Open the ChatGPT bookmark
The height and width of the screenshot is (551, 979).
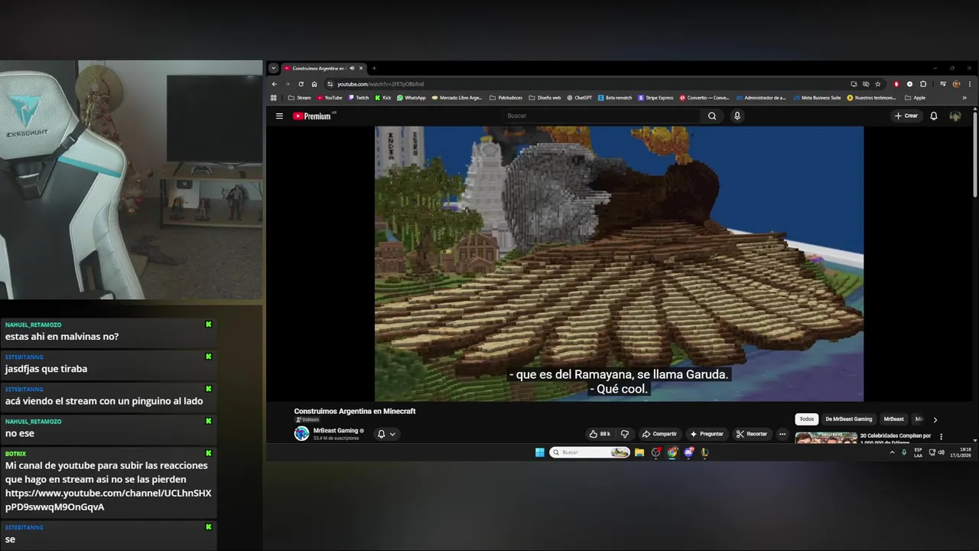pyautogui.click(x=580, y=98)
